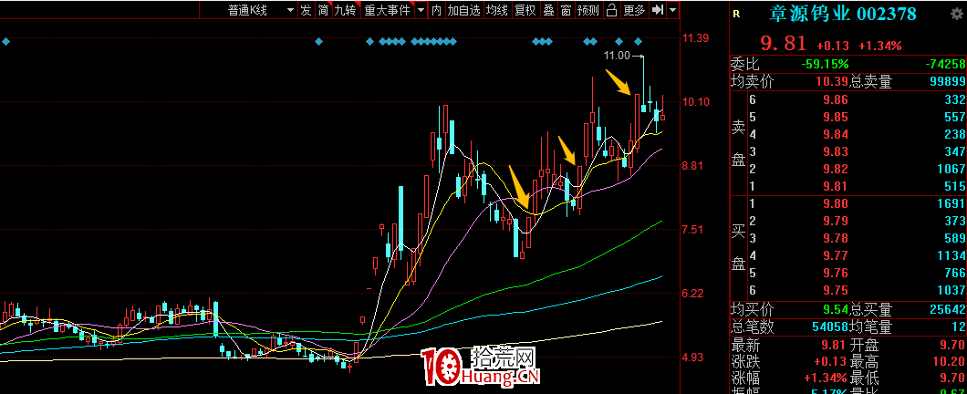The height and width of the screenshot is (394, 967).
Task: Click the padlock lock icon
Action: (x=611, y=10)
